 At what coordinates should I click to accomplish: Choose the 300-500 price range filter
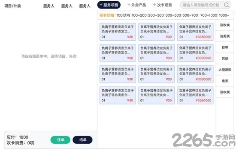173,15
